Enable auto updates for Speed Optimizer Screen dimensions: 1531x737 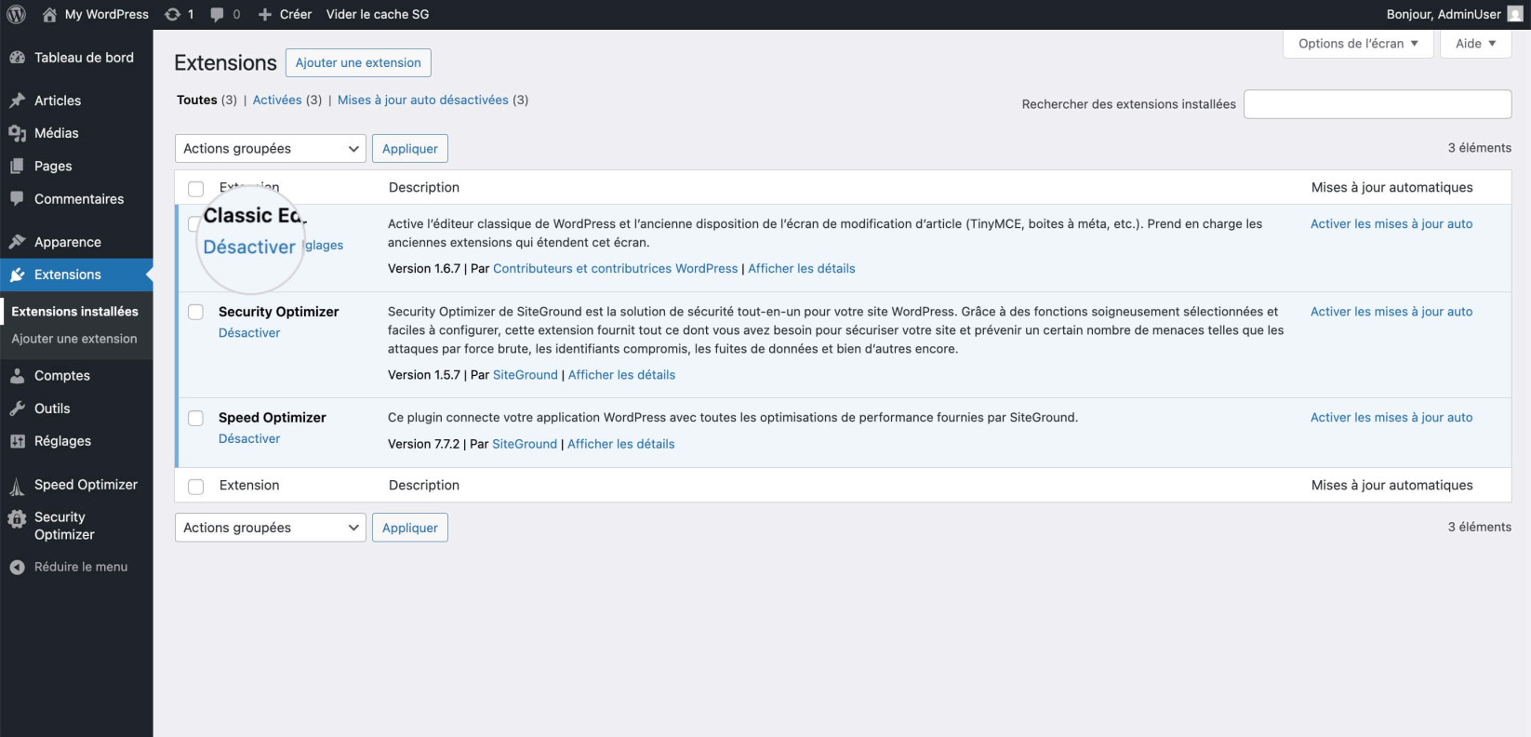tap(1391, 417)
